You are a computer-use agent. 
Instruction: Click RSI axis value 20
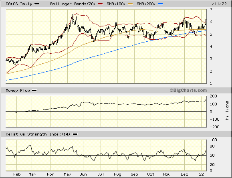(212, 165)
